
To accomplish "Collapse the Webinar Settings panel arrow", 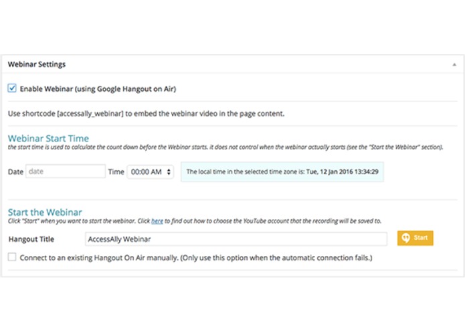I will pos(454,64).
